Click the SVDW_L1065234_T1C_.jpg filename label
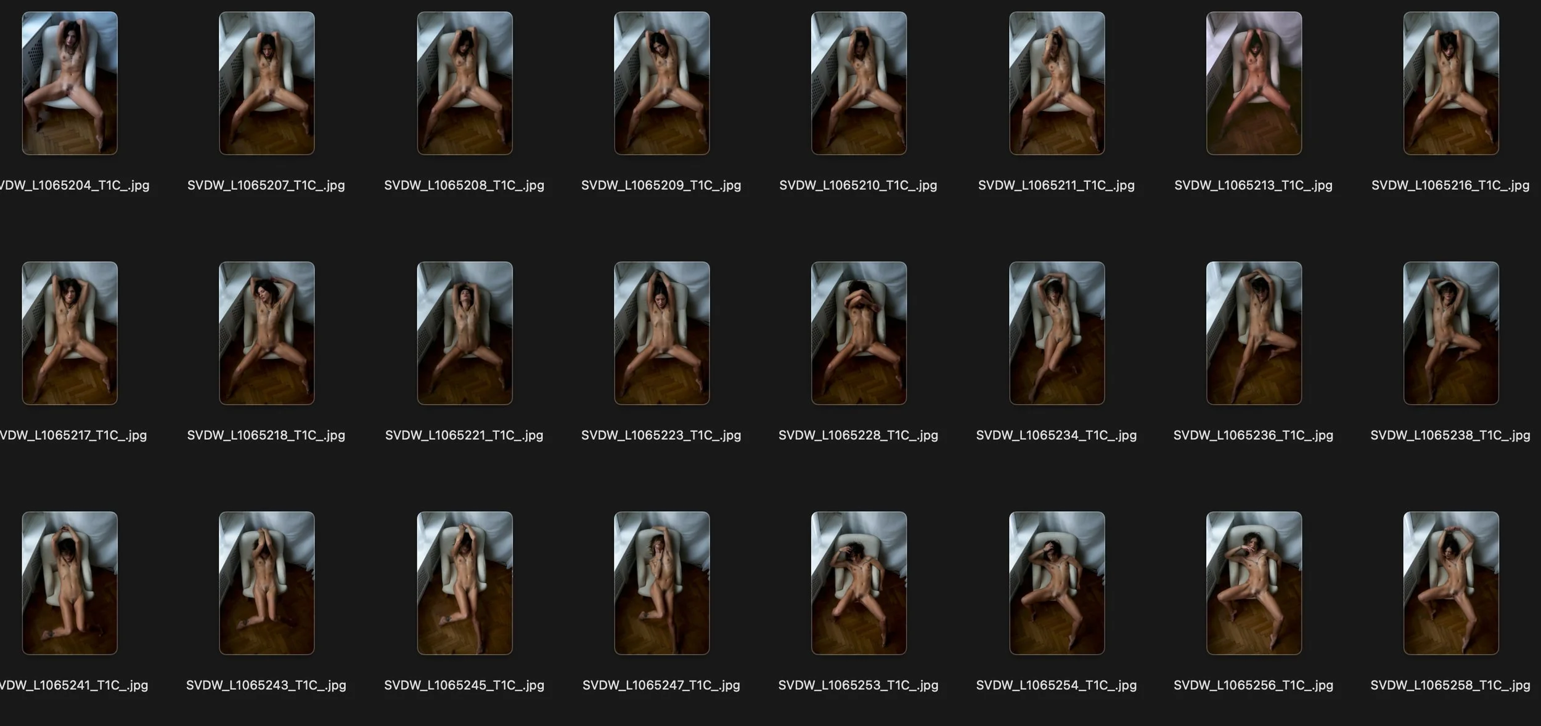Viewport: 1541px width, 726px height. [x=1056, y=435]
